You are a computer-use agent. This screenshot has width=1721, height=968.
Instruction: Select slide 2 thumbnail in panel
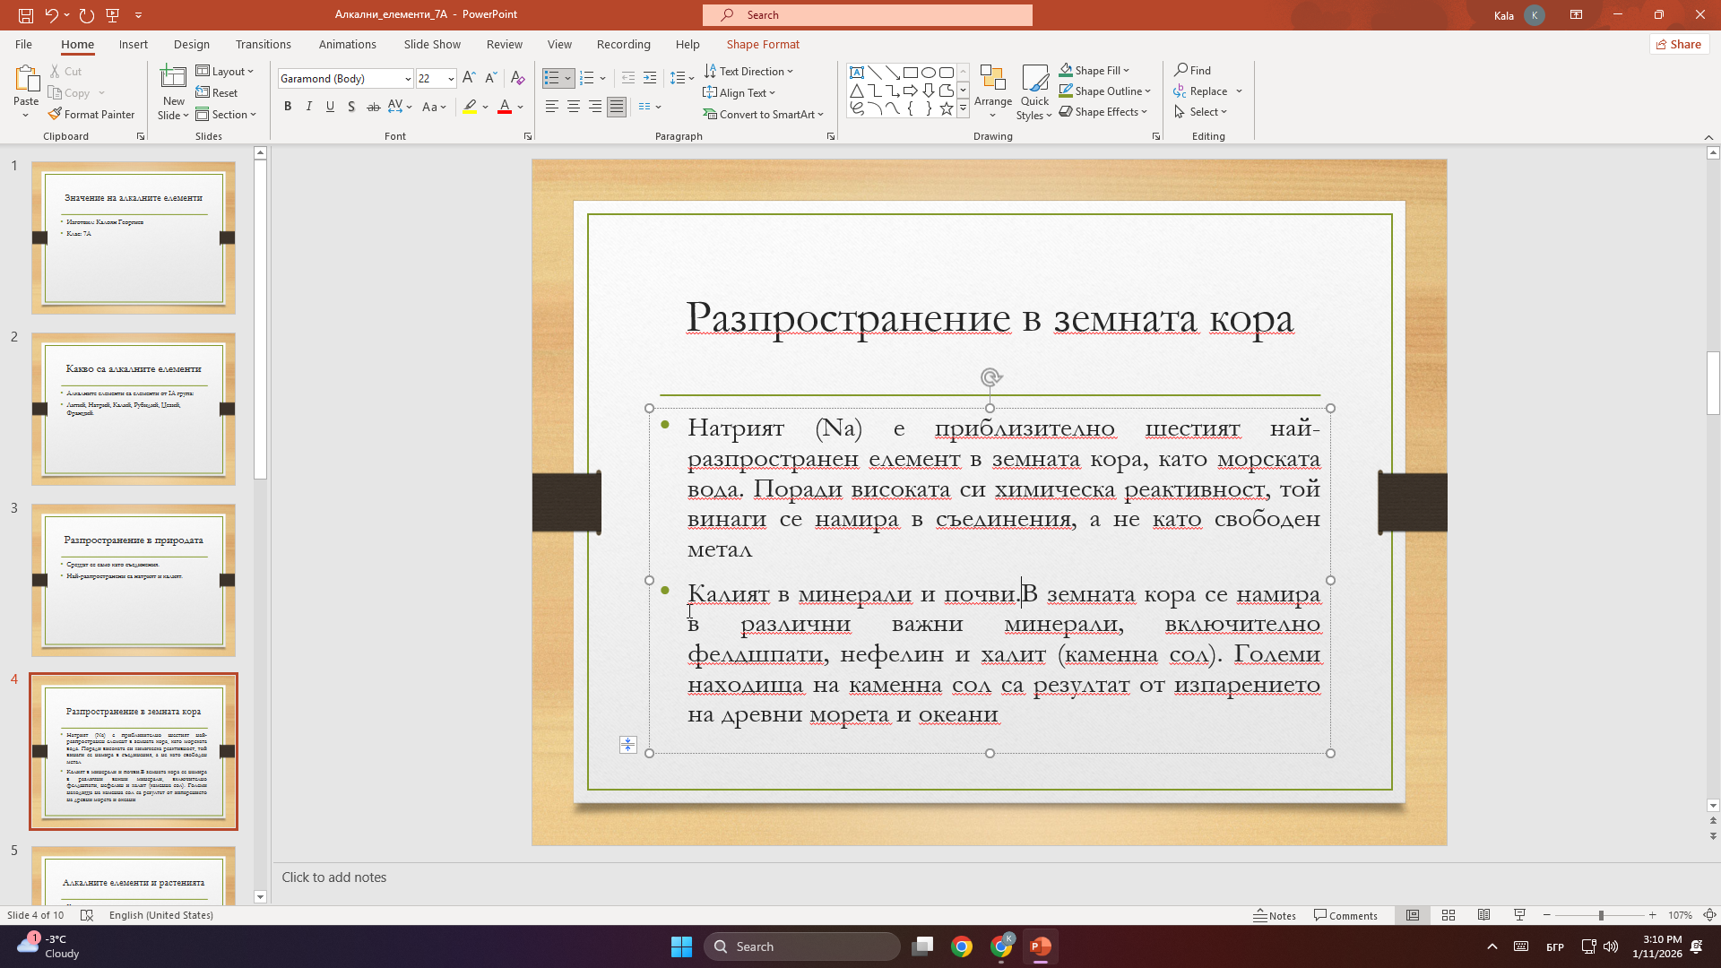tap(134, 409)
